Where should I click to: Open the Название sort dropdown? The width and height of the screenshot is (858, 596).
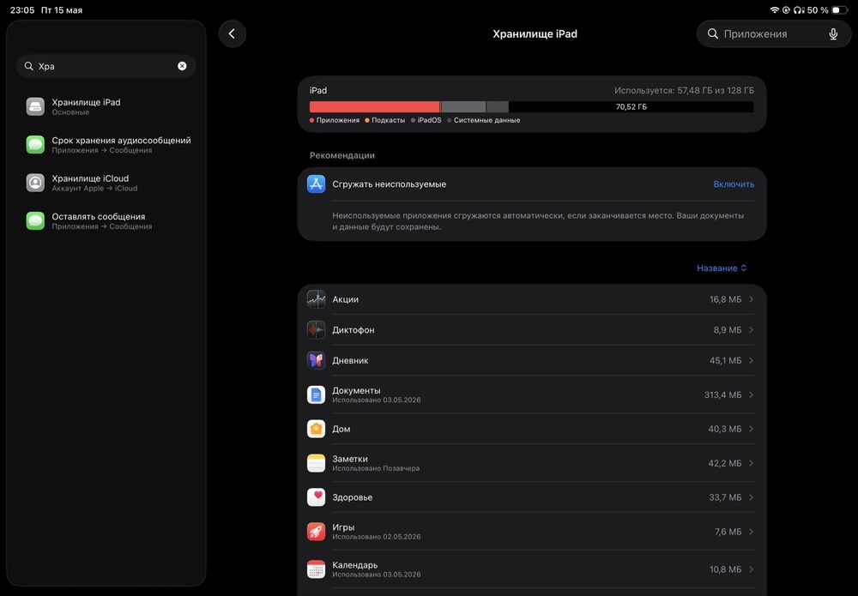722,268
